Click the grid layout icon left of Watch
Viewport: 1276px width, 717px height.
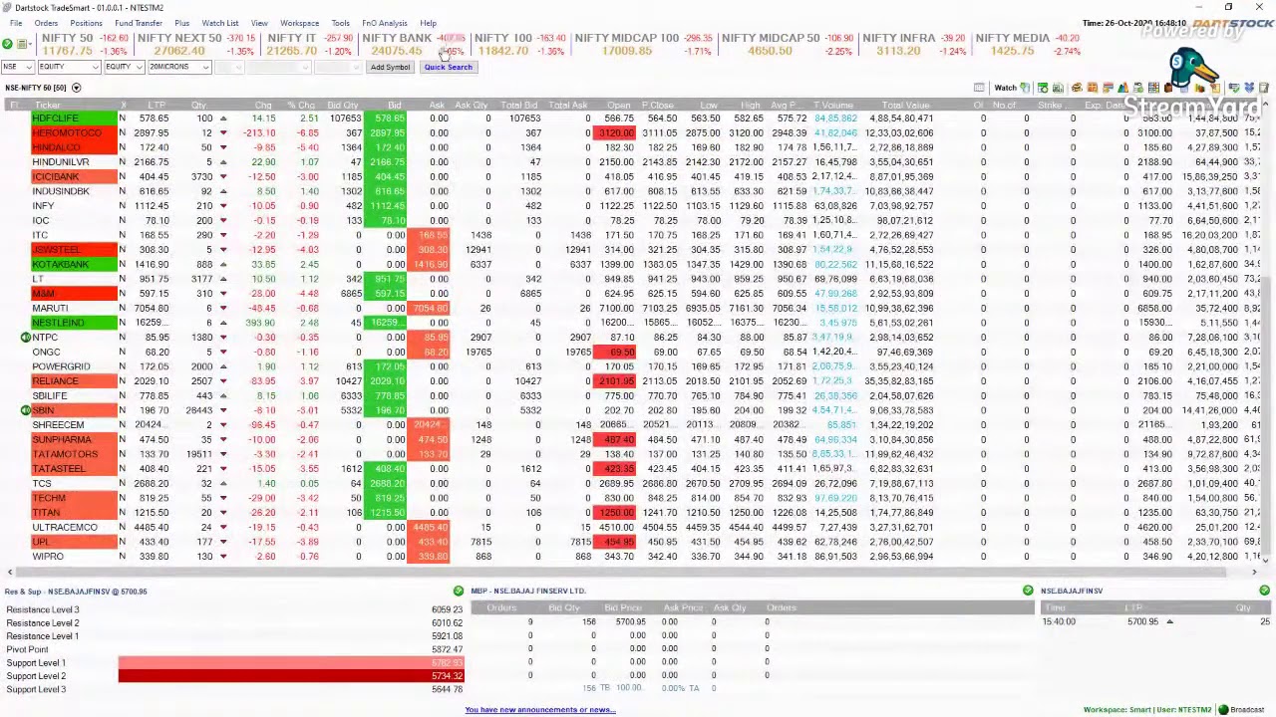tap(979, 88)
